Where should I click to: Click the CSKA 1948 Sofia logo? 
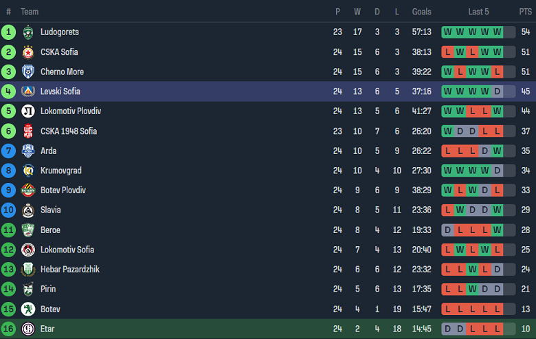point(28,131)
